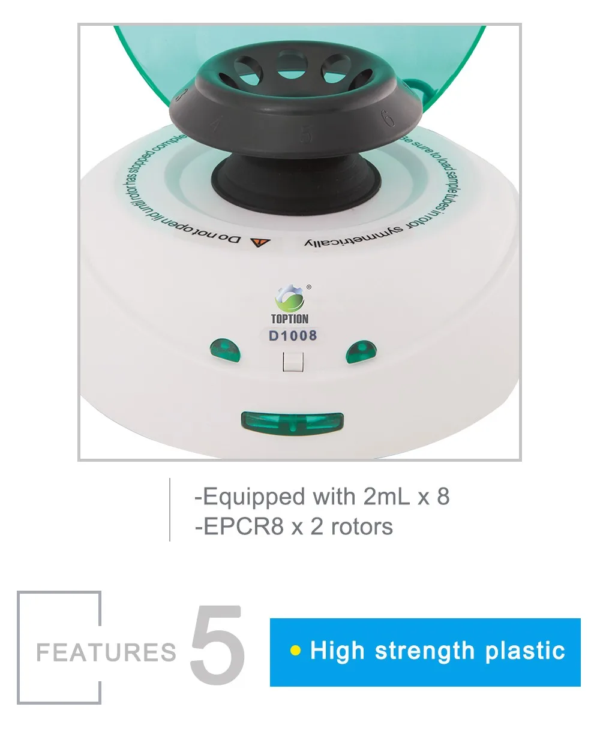This screenshot has width=594, height=731.
Task: Click the Equipped with 2mL x 8 text
Action: [x=322, y=497]
